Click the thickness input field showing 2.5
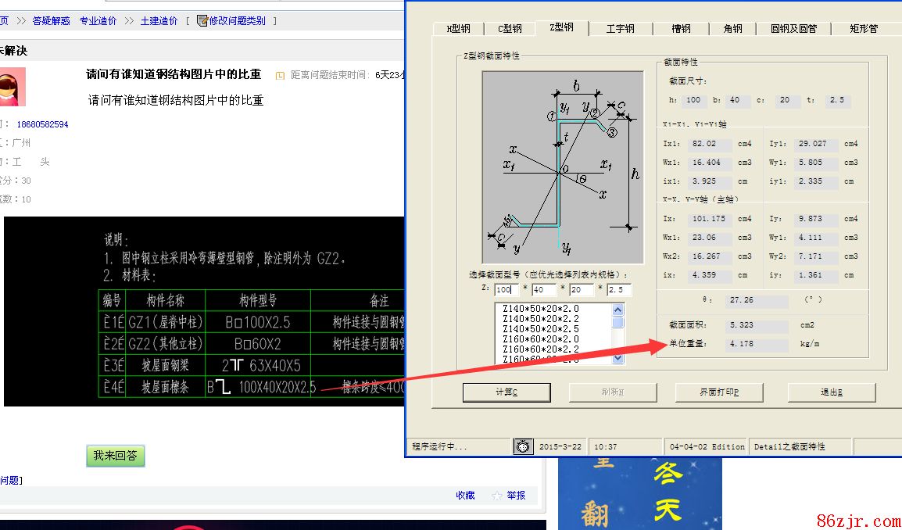 click(x=618, y=290)
